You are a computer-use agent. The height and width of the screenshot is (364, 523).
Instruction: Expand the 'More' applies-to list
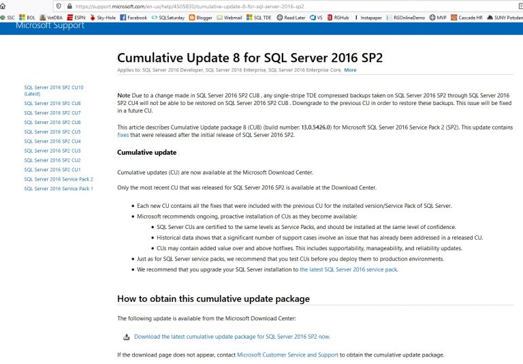pyautogui.click(x=350, y=70)
